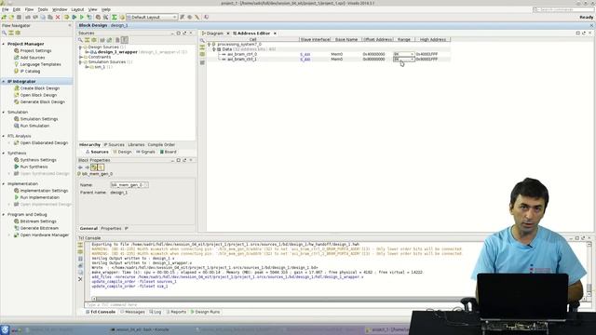Collapse the Synthesis section
The width and height of the screenshot is (596, 335).
(x=4, y=153)
